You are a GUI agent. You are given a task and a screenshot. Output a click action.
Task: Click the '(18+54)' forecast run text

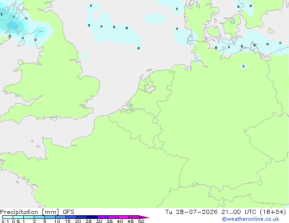(x=273, y=212)
